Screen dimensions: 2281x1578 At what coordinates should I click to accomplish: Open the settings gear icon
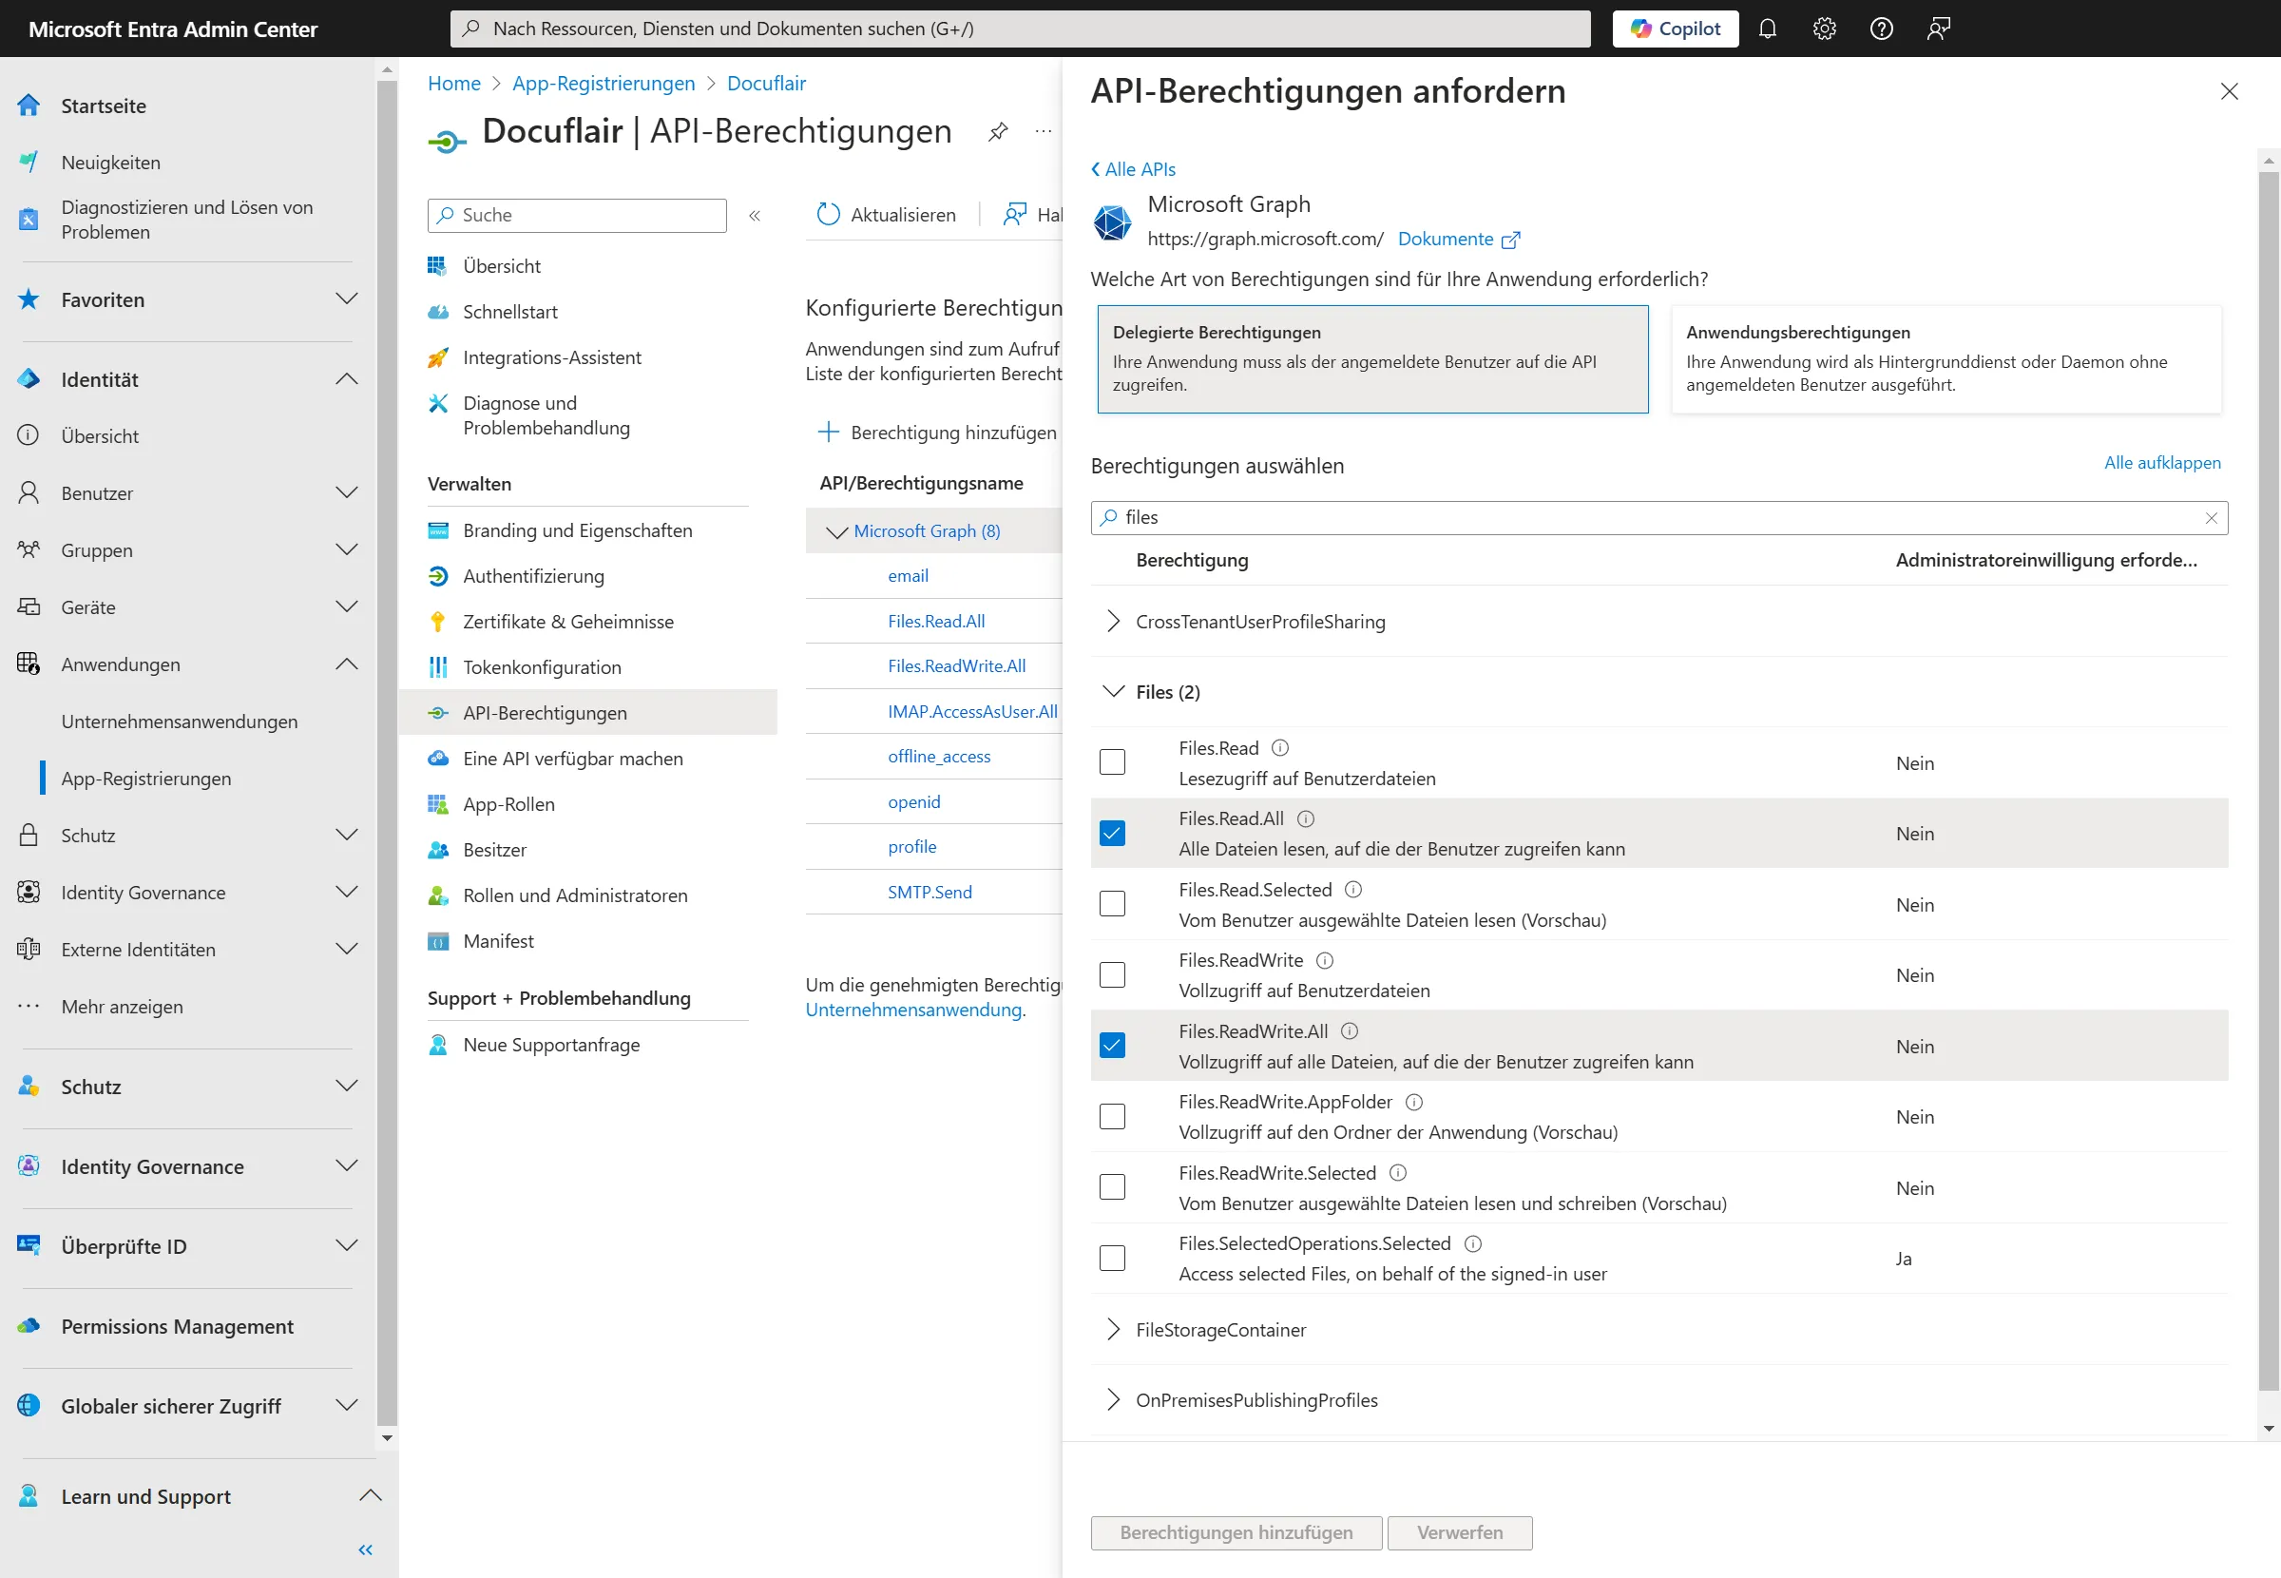1825,29
